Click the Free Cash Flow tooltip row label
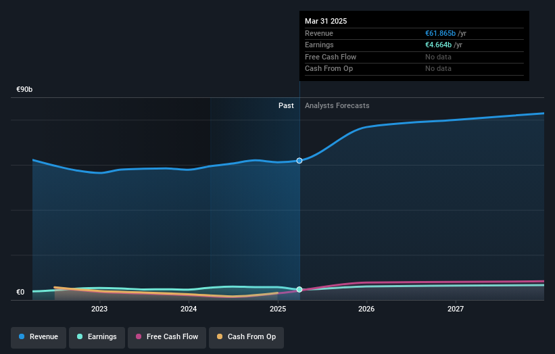This screenshot has height=354, width=555. coord(331,57)
